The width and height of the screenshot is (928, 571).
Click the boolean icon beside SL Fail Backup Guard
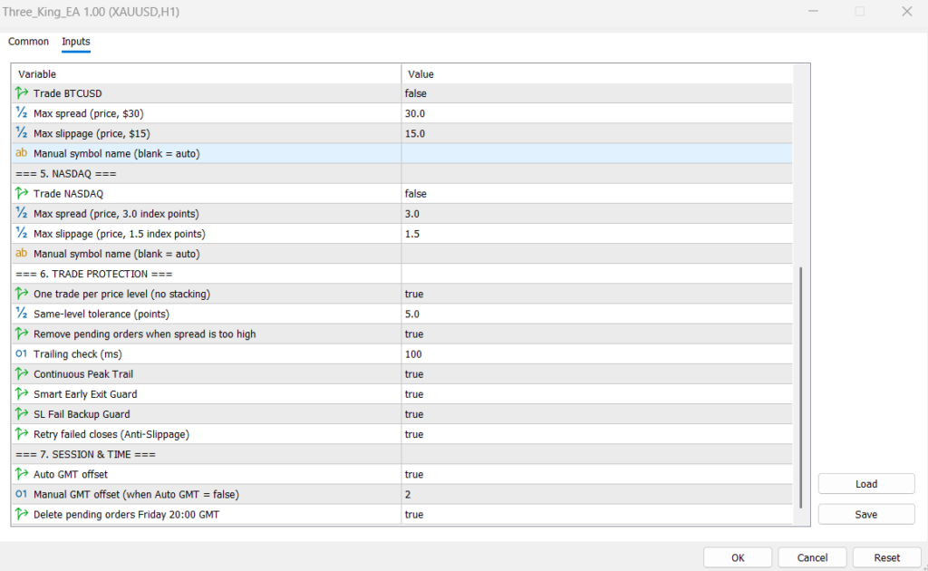tap(22, 414)
